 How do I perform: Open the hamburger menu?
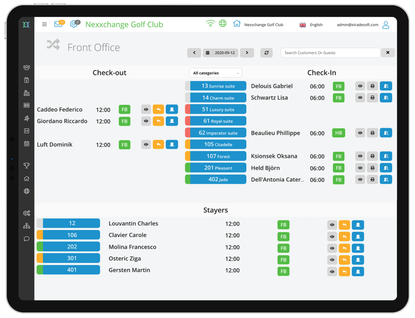click(x=45, y=24)
